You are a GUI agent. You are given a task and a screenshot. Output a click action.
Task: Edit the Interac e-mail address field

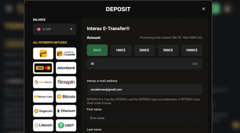pyautogui.click(x=144, y=89)
